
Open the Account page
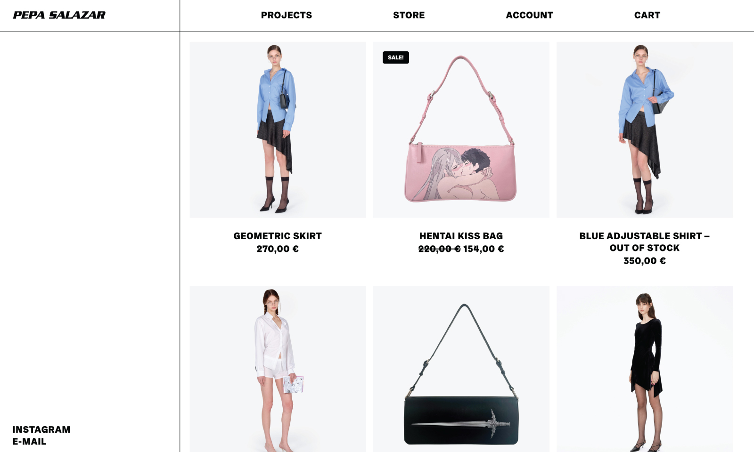coord(530,15)
